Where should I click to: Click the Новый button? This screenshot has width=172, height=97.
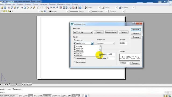[x=99, y=32]
